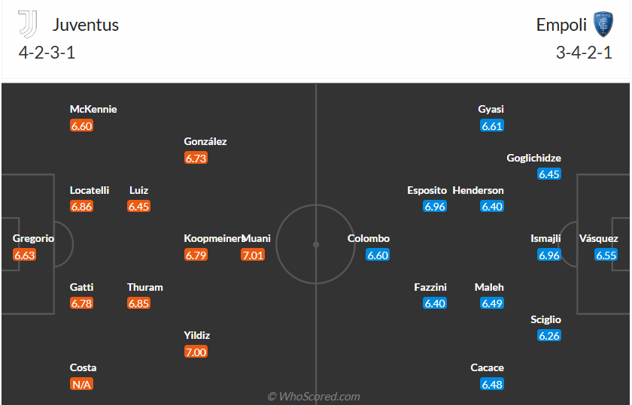Select McKennie's 6.60 rating badge
The image size is (632, 405).
tap(81, 126)
